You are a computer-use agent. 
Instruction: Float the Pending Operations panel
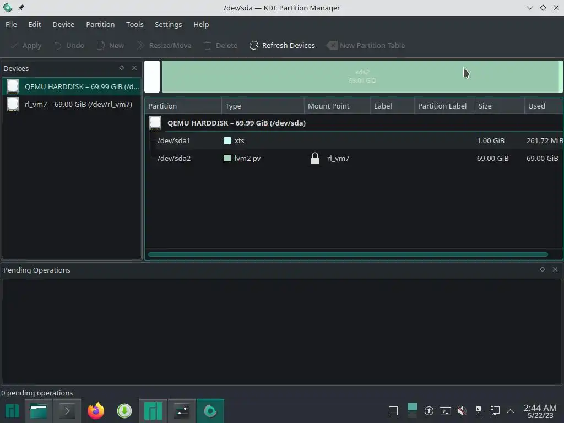point(543,269)
